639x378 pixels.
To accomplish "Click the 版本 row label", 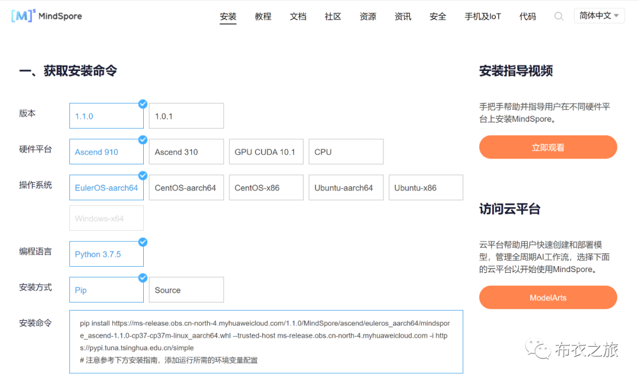I will coord(27,113).
